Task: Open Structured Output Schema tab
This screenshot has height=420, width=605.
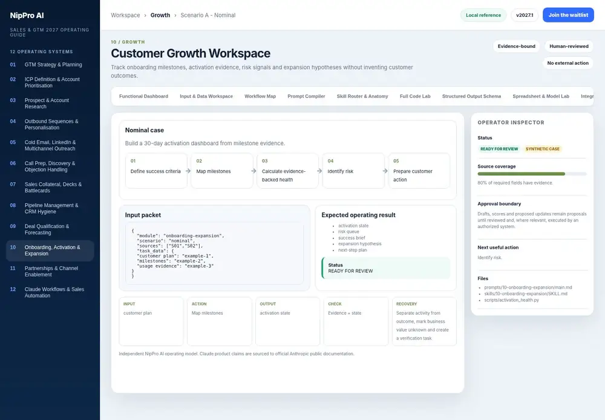Action: coord(471,96)
